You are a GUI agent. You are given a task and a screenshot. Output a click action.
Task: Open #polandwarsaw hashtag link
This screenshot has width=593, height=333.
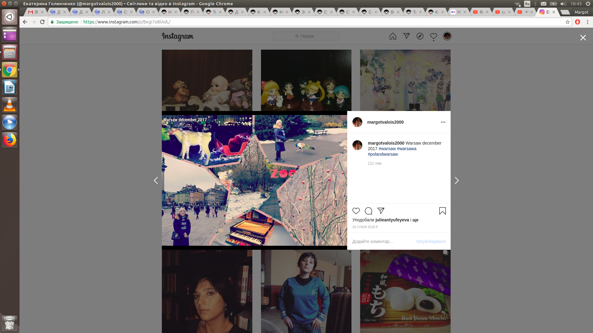tap(383, 154)
